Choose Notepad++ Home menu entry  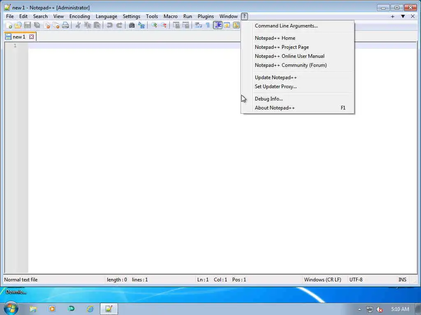pyautogui.click(x=298, y=38)
